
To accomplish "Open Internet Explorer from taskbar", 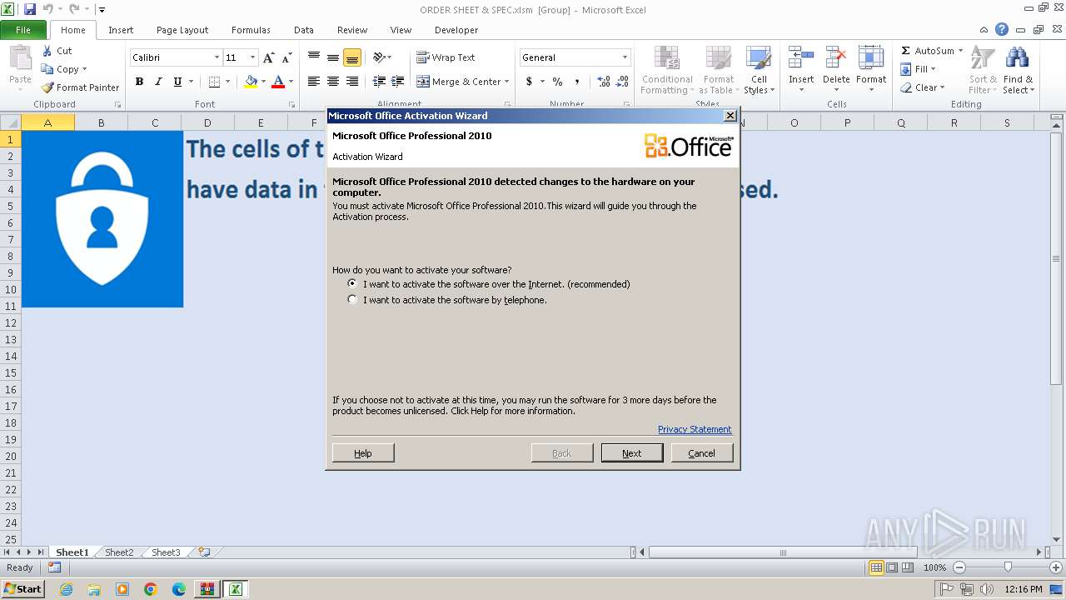I will 66,589.
